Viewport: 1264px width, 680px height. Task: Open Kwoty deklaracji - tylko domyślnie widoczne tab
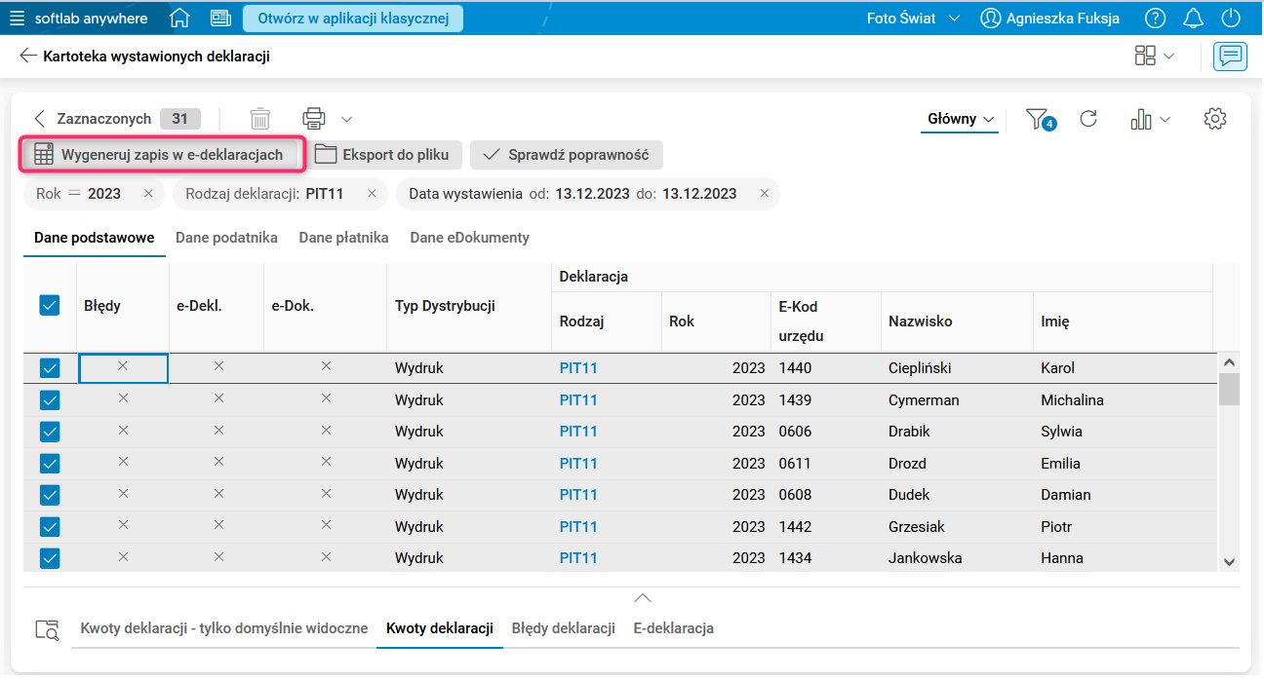tap(224, 628)
